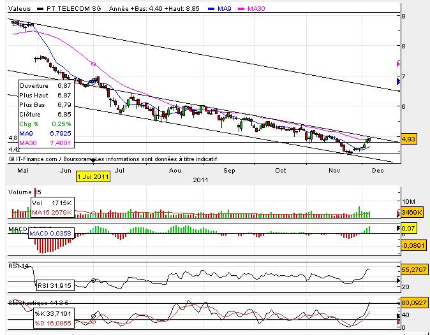Click MA15 2679K in the volume tooltip
The height and width of the screenshot is (335, 430).
coord(52,212)
